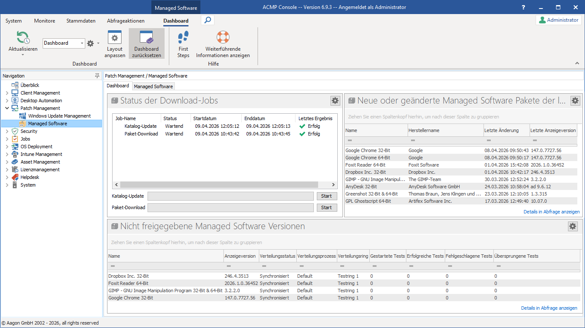Expand the Client Management tree node

coord(7,93)
